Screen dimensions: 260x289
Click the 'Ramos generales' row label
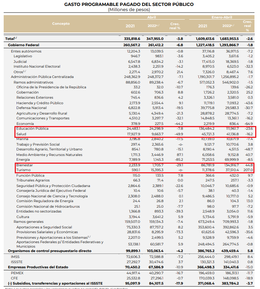(x=28, y=222)
